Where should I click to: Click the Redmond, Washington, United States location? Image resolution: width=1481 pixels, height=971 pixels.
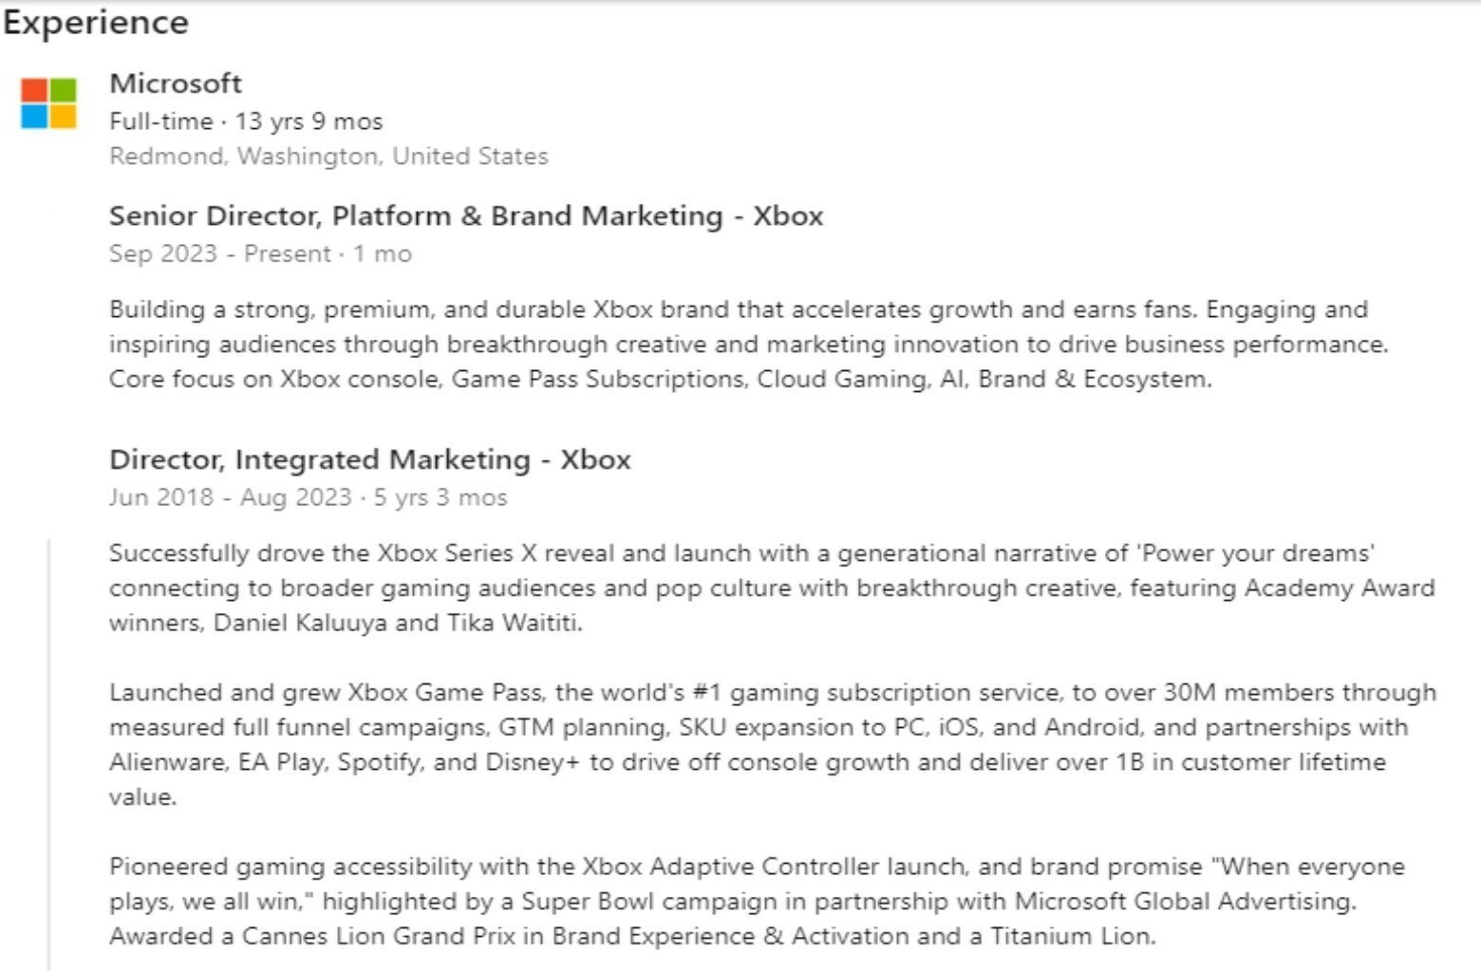pyautogui.click(x=328, y=157)
